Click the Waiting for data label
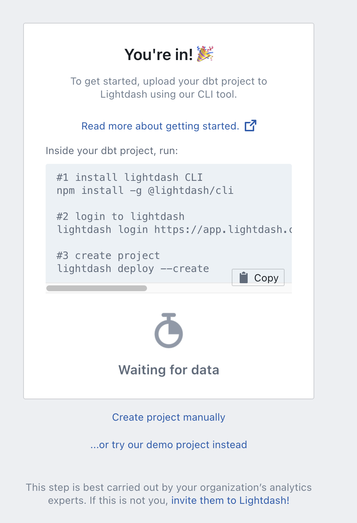Image resolution: width=357 pixels, height=523 pixels. pos(168,370)
